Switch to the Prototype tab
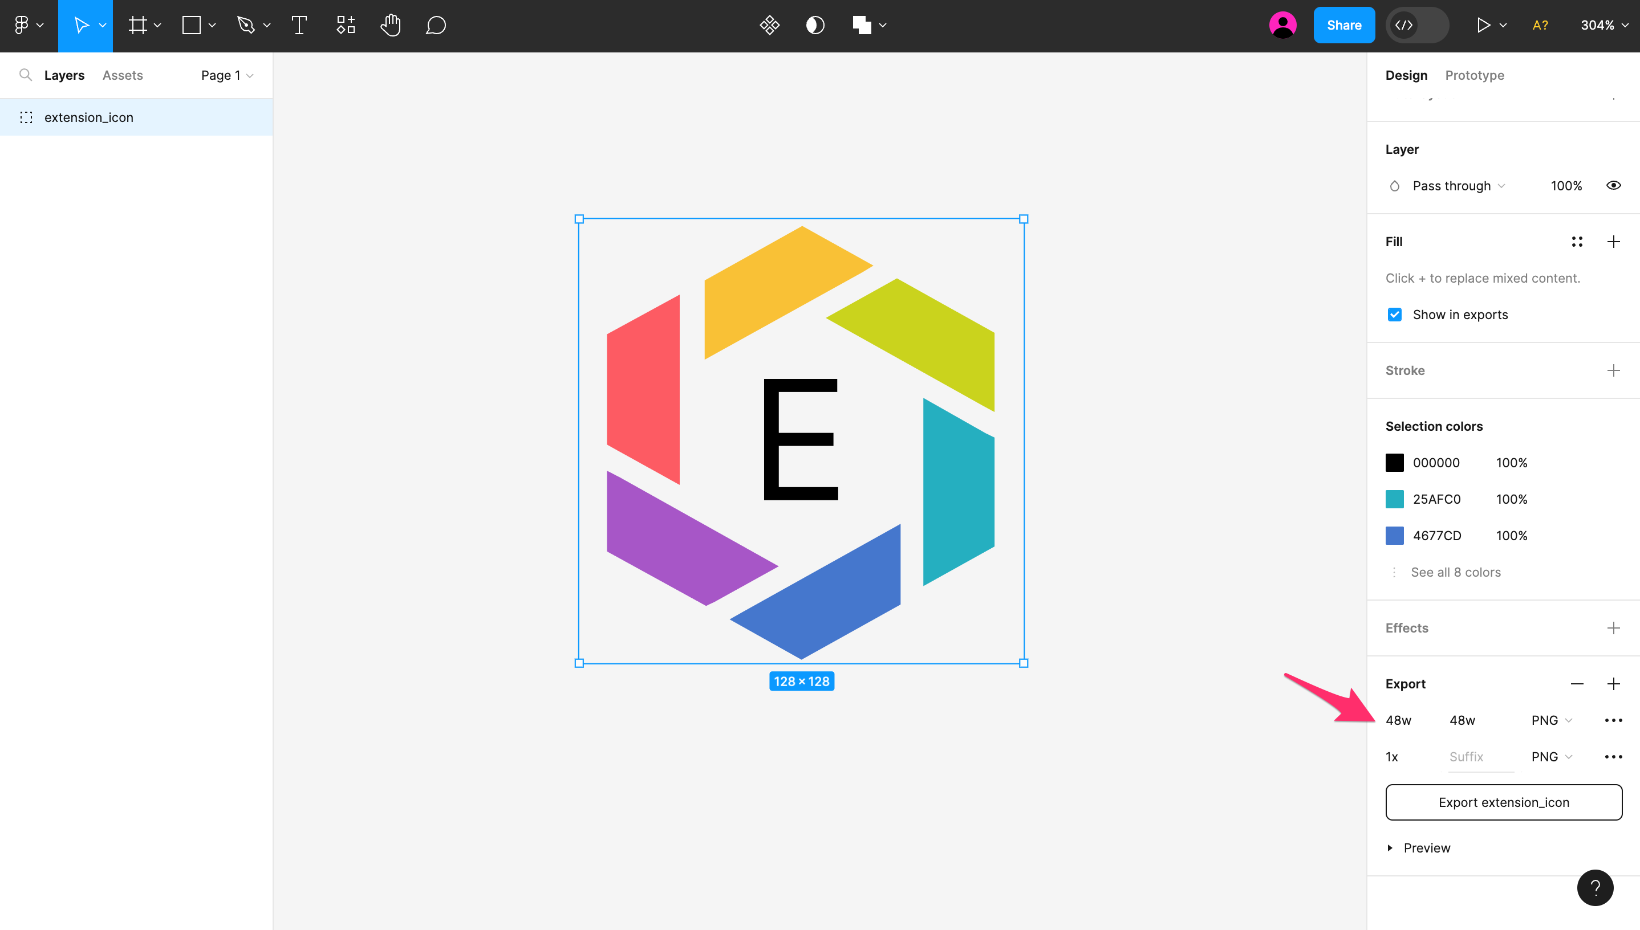Image resolution: width=1640 pixels, height=930 pixels. click(1475, 75)
